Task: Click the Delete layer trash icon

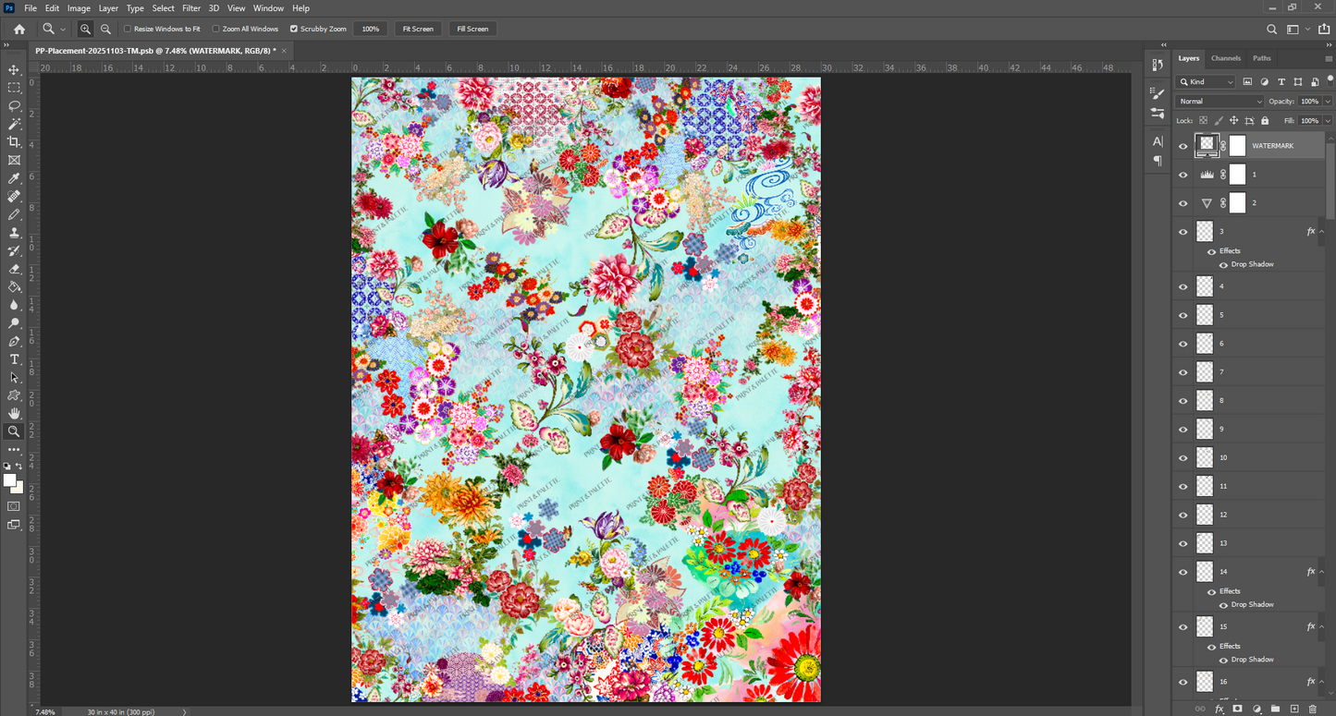Action: 1312,709
